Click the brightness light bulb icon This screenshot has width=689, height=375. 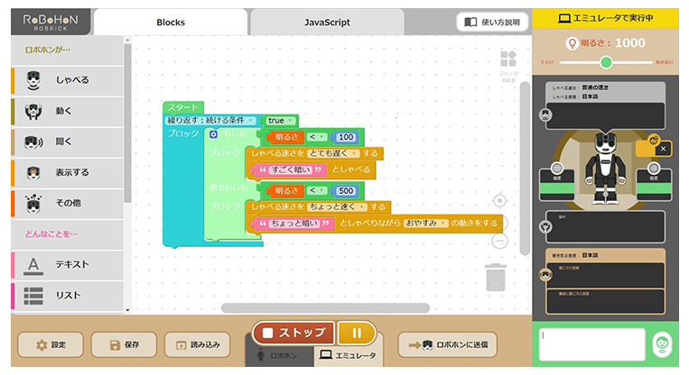[573, 43]
